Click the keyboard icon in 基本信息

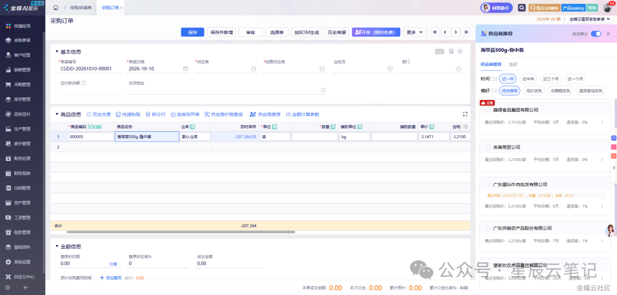(x=439, y=51)
